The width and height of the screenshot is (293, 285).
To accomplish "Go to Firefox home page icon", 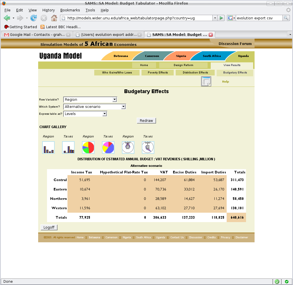I will (54, 18).
